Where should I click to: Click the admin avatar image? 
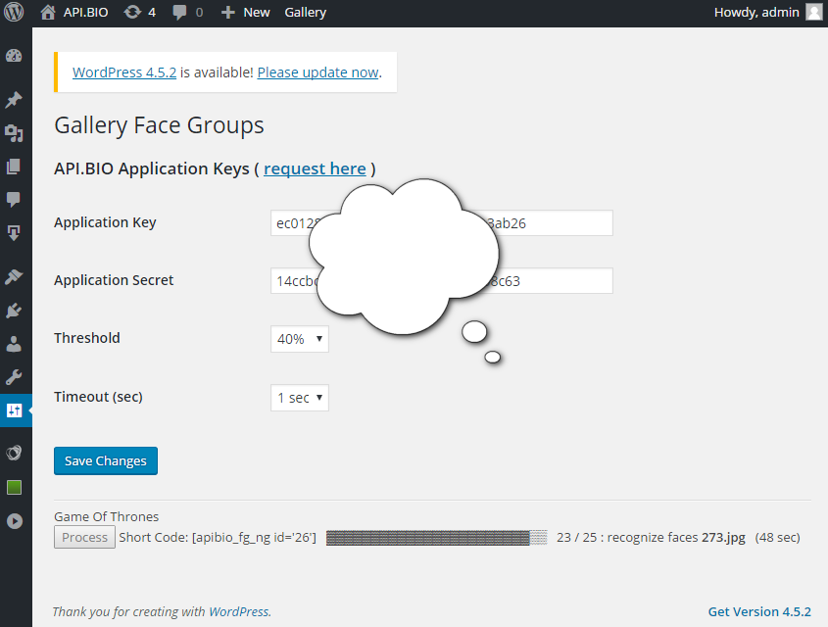pyautogui.click(x=813, y=12)
